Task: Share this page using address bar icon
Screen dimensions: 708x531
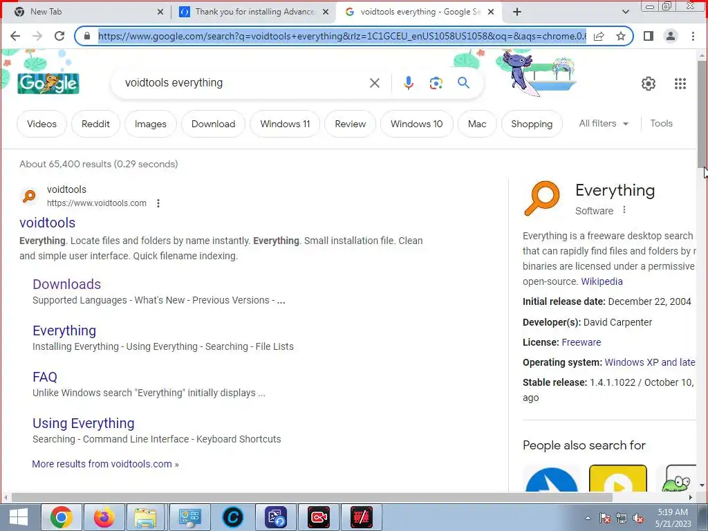Action: point(599,36)
